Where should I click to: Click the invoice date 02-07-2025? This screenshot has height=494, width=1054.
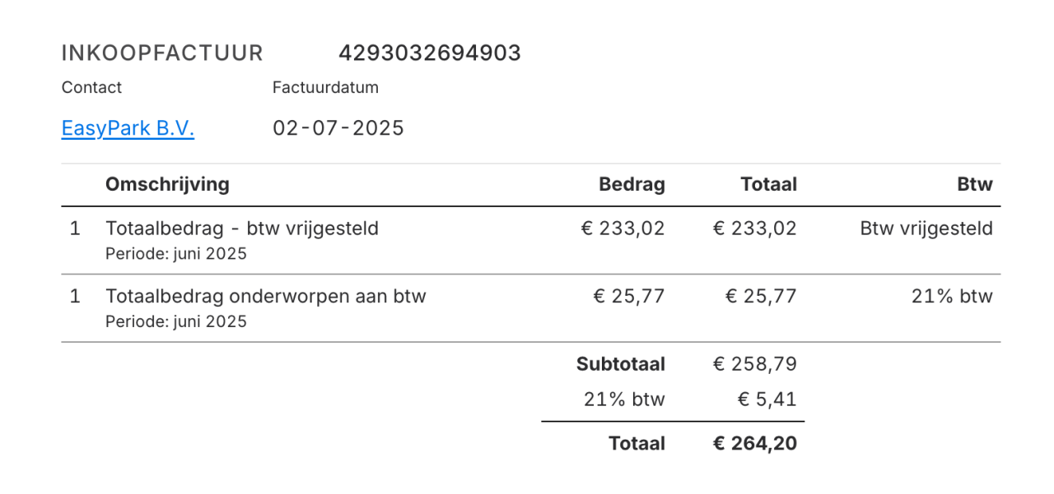[338, 128]
